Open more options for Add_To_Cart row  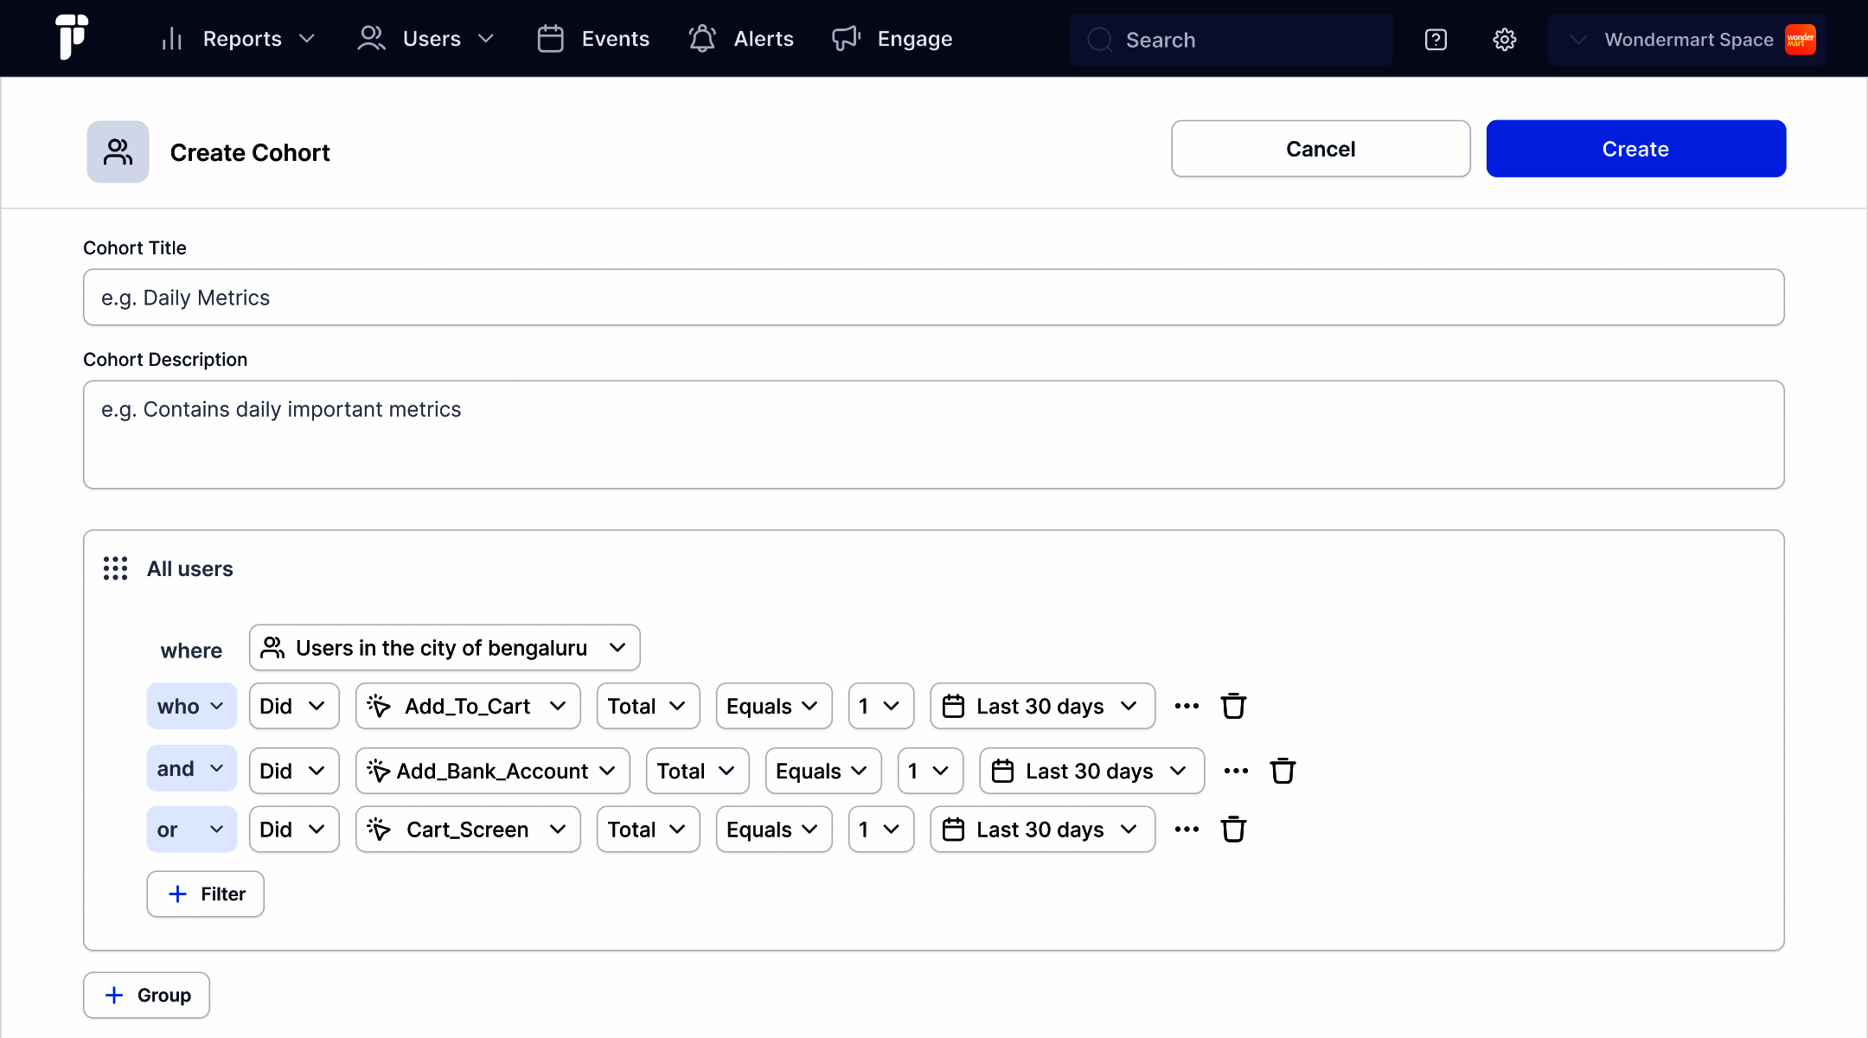1187,706
